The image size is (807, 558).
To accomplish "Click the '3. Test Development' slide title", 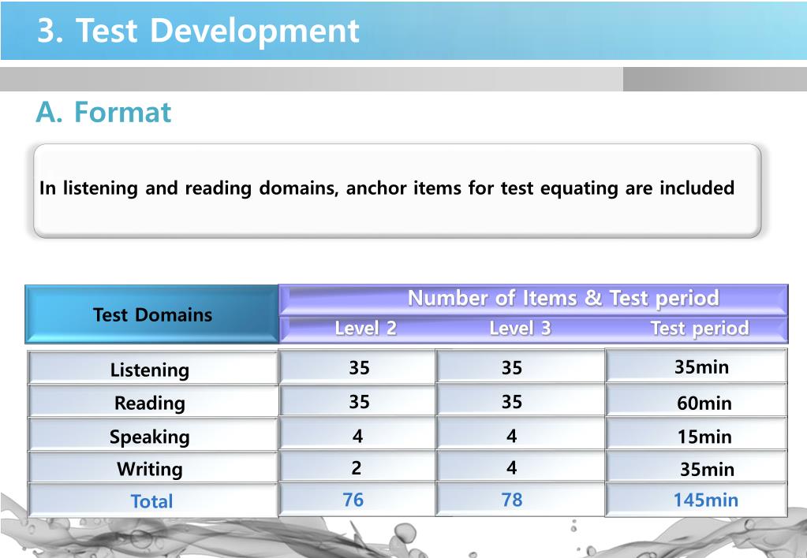I will click(198, 31).
